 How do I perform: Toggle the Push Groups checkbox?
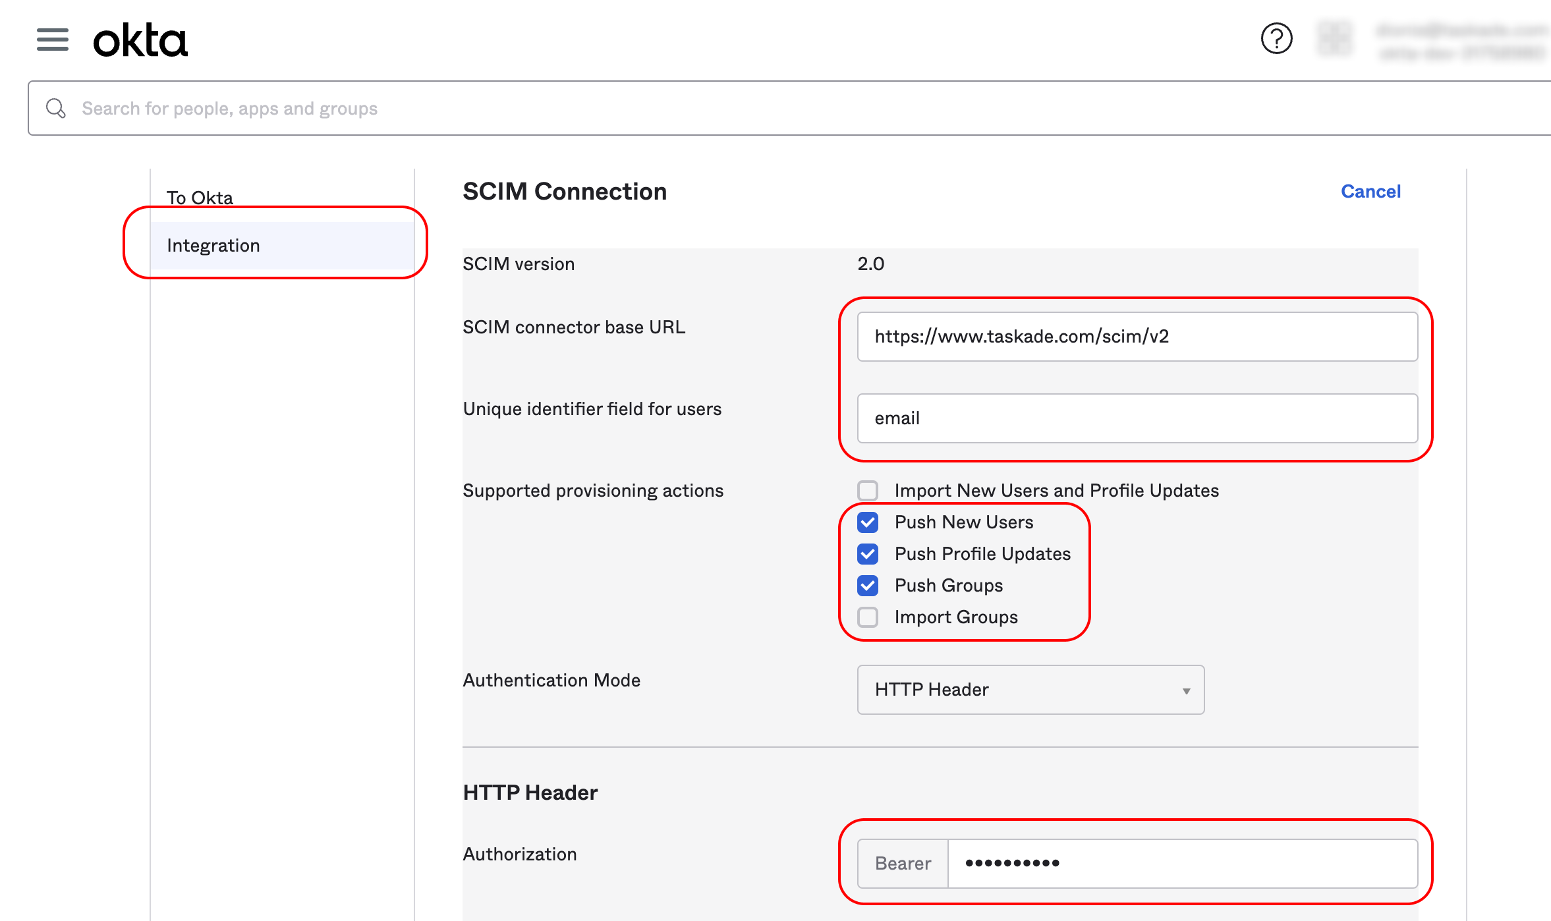point(868,586)
